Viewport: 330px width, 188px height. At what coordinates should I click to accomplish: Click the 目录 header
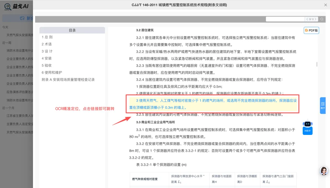pyautogui.click(x=72, y=30)
